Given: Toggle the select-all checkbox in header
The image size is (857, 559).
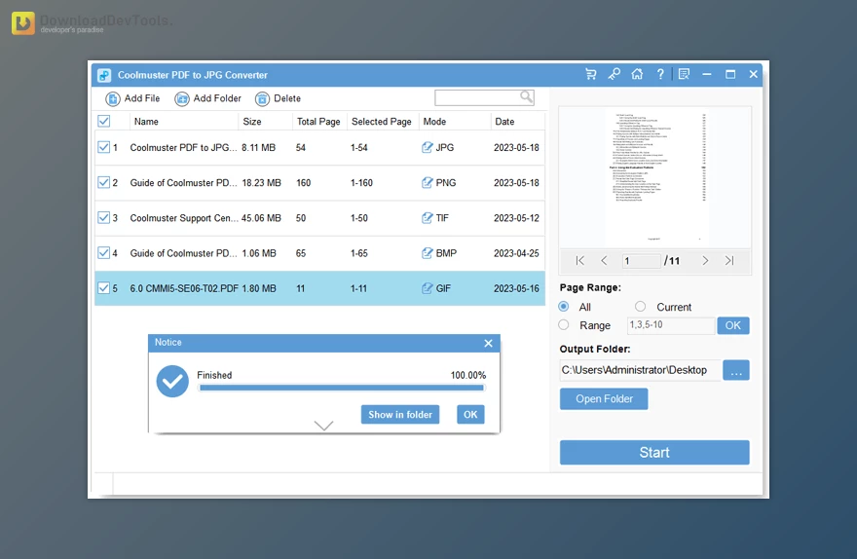Looking at the screenshot, I should (104, 122).
